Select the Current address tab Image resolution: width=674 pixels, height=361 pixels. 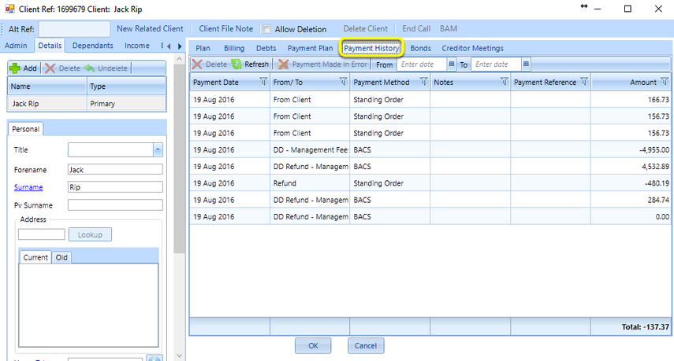pyautogui.click(x=35, y=257)
